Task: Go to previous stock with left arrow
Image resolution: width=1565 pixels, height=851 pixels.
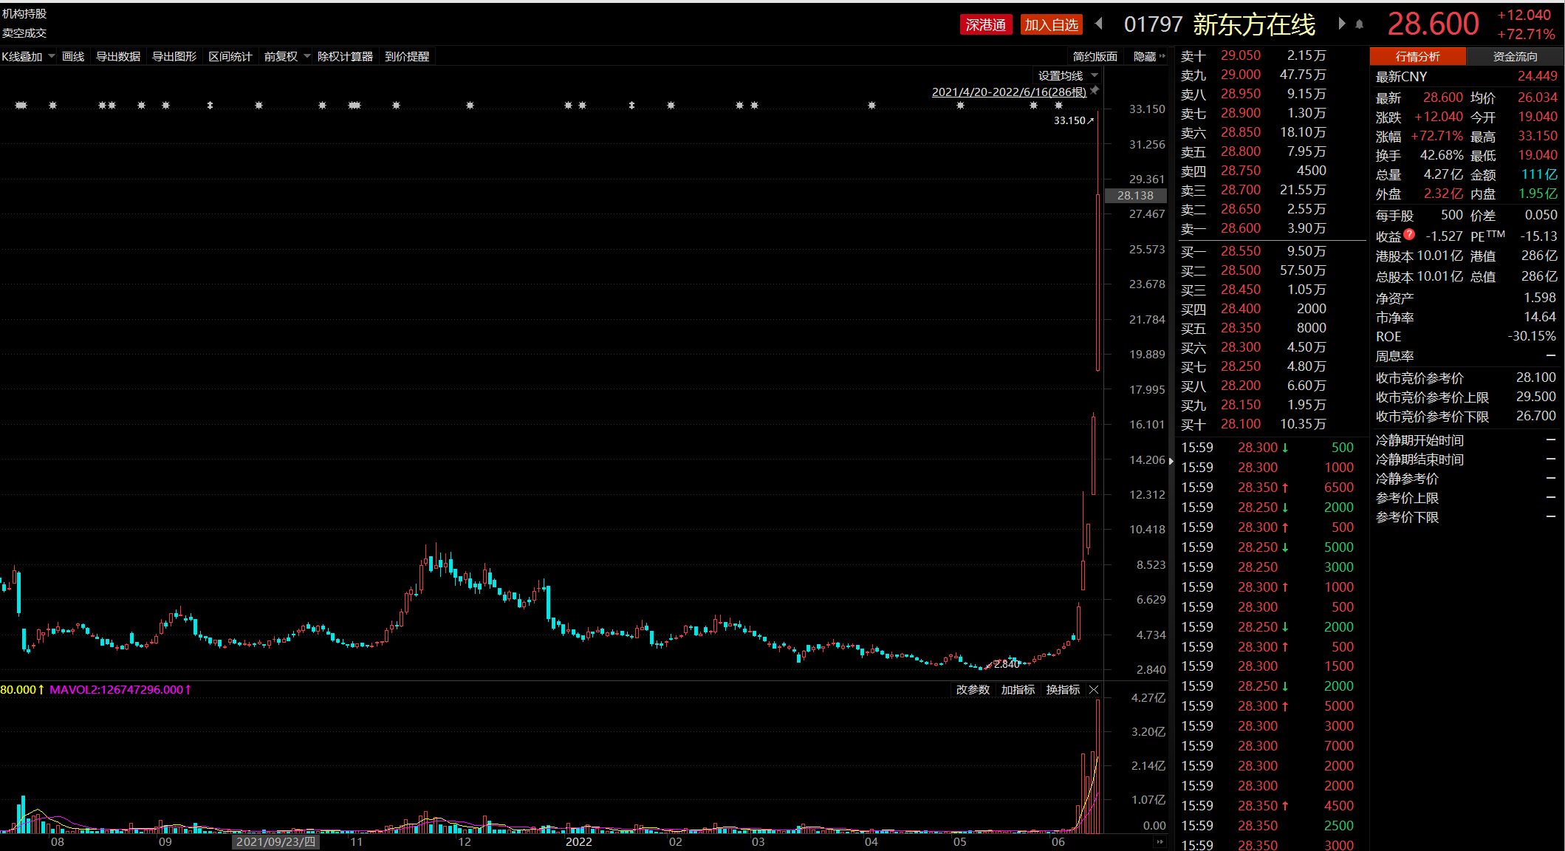Action: (1099, 24)
